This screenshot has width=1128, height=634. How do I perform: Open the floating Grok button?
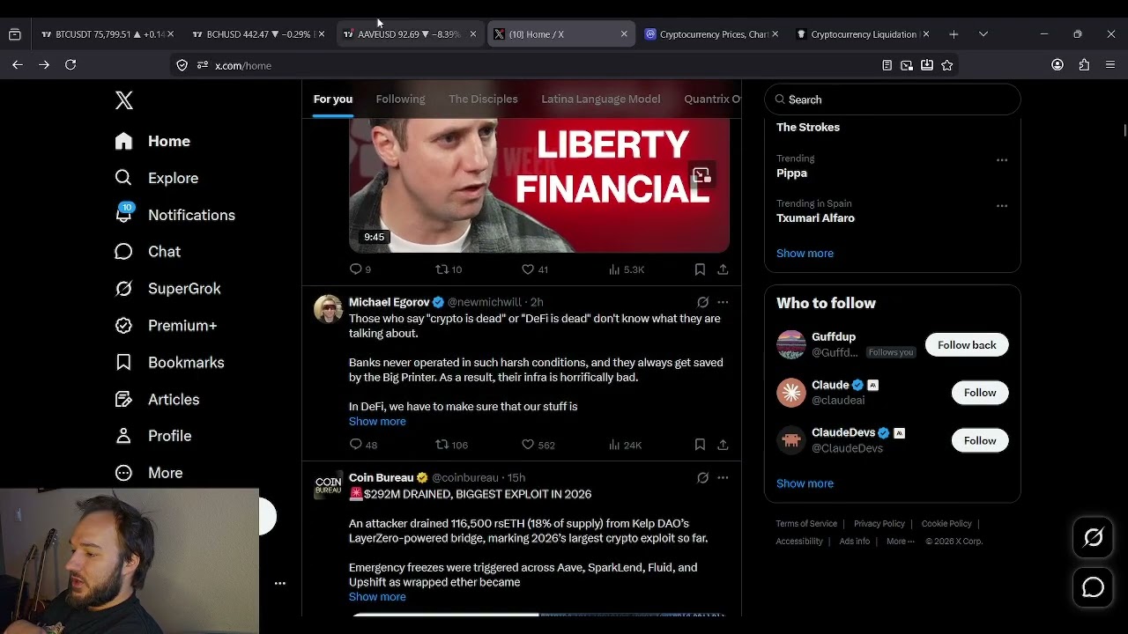(x=1093, y=538)
